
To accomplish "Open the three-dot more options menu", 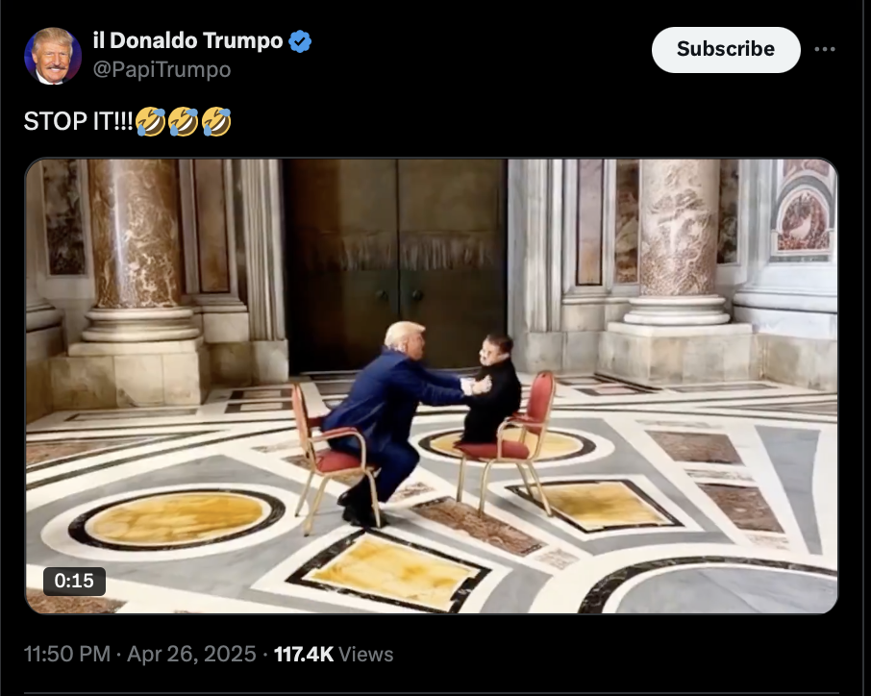I will point(824,49).
